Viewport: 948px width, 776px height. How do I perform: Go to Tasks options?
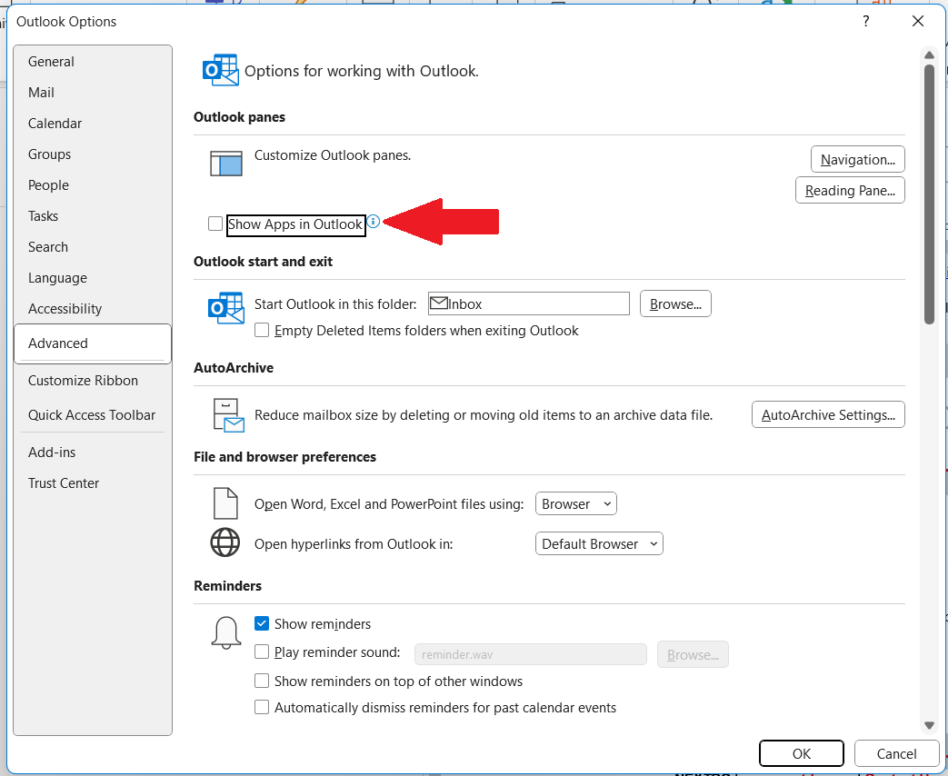tap(93, 215)
